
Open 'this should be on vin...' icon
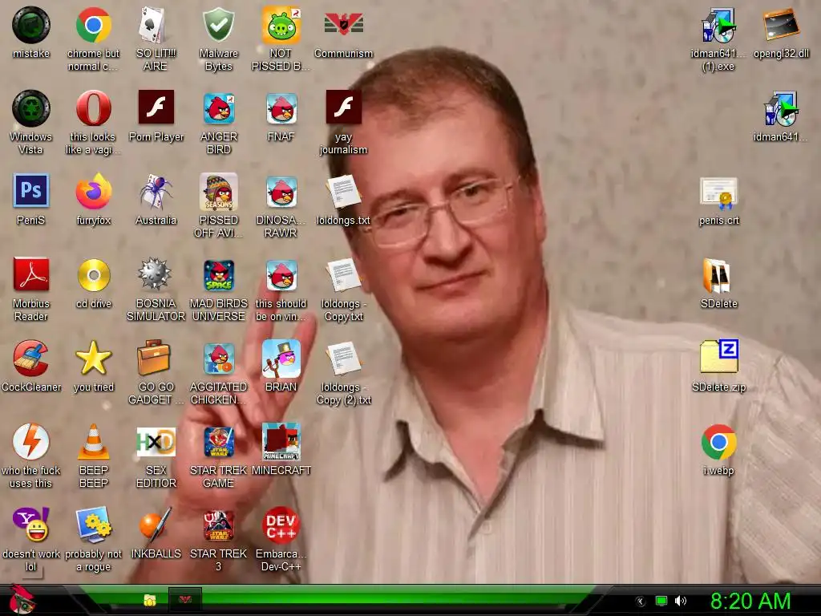click(x=281, y=275)
